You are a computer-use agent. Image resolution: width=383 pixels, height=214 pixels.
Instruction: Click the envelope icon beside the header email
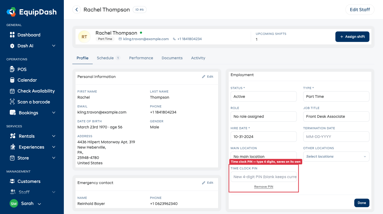coord(120,39)
